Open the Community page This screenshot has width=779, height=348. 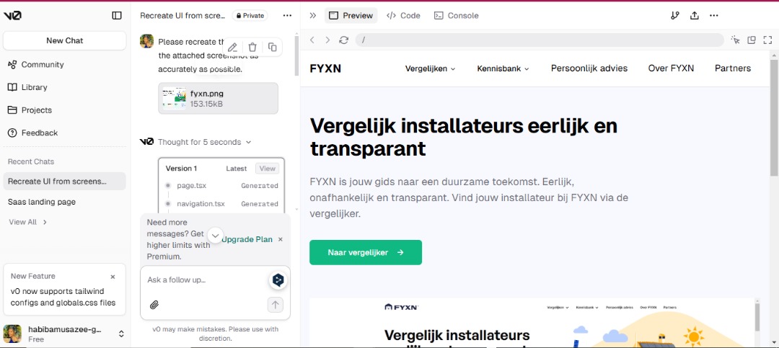(x=36, y=65)
